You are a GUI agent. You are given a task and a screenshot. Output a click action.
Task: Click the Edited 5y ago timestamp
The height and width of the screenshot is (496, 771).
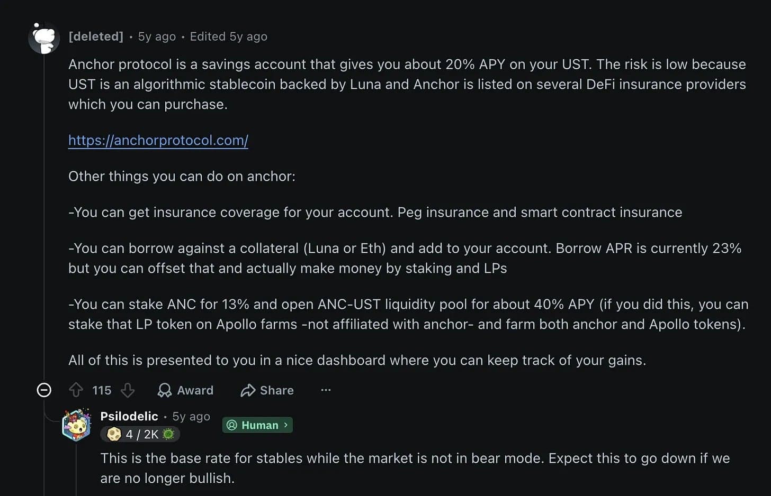pyautogui.click(x=229, y=36)
